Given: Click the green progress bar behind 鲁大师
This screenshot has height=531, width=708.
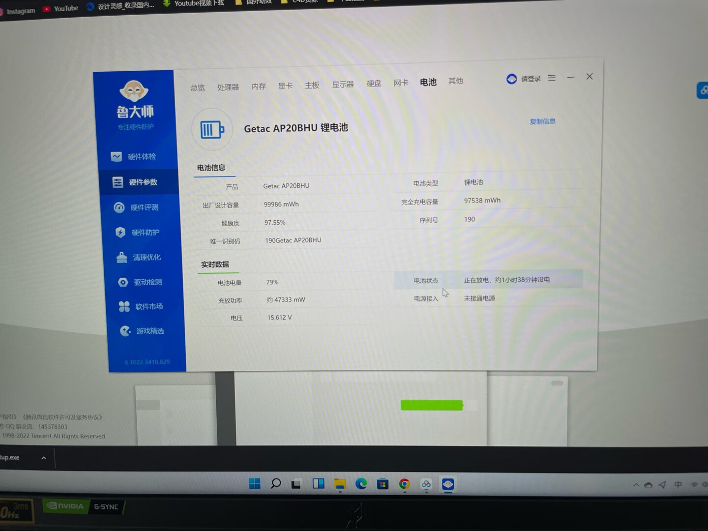Looking at the screenshot, I should pyautogui.click(x=432, y=405).
